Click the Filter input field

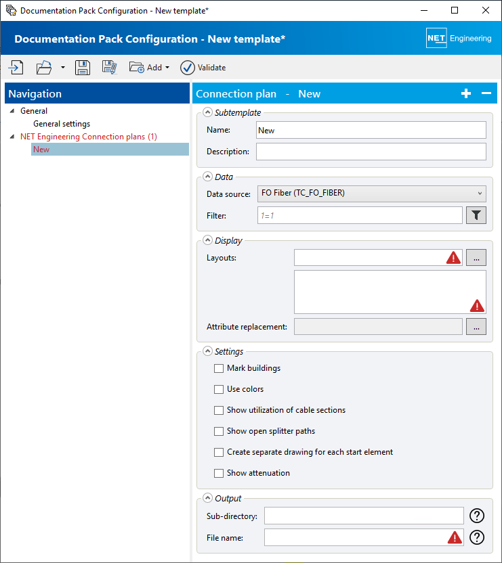(360, 215)
